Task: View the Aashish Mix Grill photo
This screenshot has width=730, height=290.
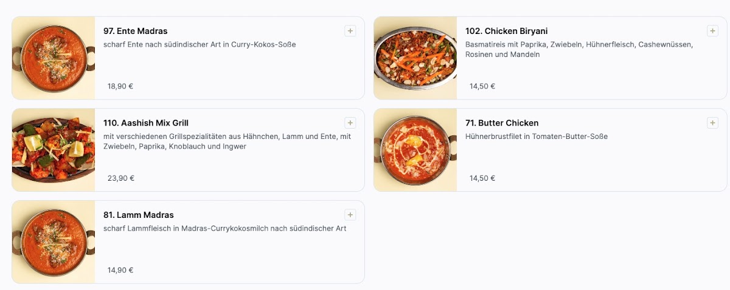Action: click(x=54, y=150)
